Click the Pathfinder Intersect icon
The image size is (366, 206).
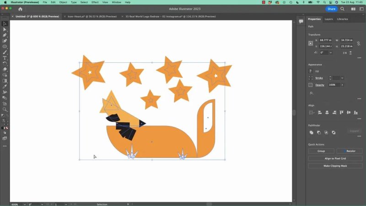[326, 132]
